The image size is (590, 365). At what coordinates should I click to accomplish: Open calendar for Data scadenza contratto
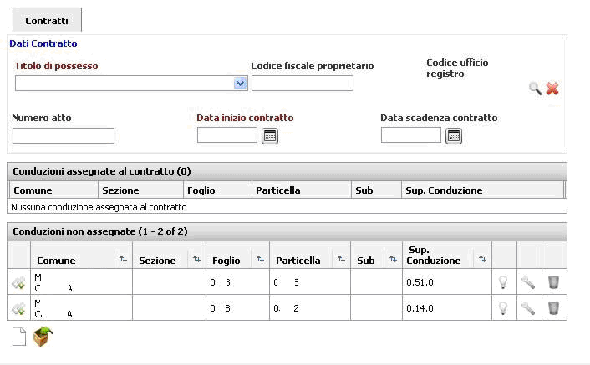tap(454, 136)
